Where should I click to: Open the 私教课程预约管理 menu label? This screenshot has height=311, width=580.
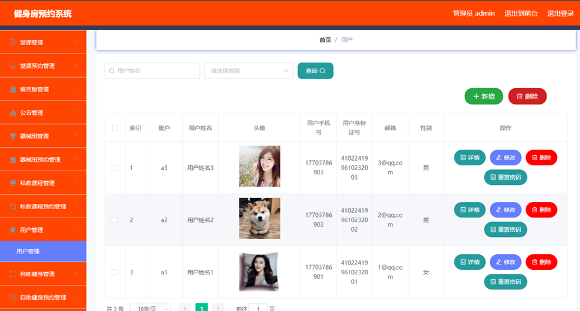point(43,206)
